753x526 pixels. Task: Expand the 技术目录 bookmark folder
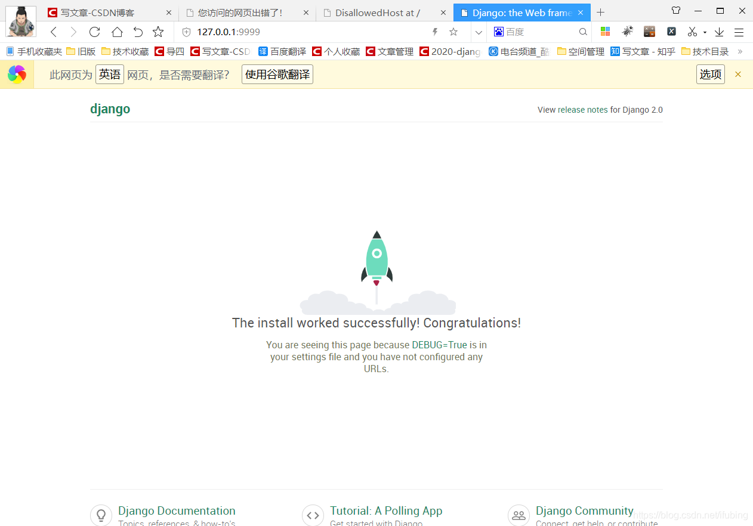pos(705,52)
